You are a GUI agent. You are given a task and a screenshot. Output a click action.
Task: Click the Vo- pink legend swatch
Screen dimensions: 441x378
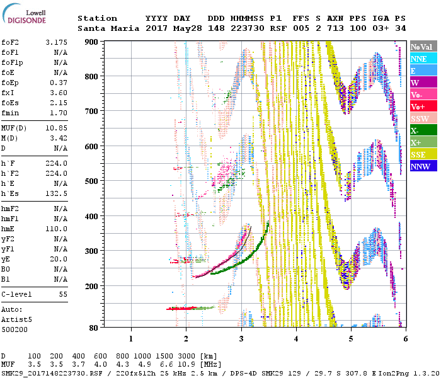[x=423, y=94]
